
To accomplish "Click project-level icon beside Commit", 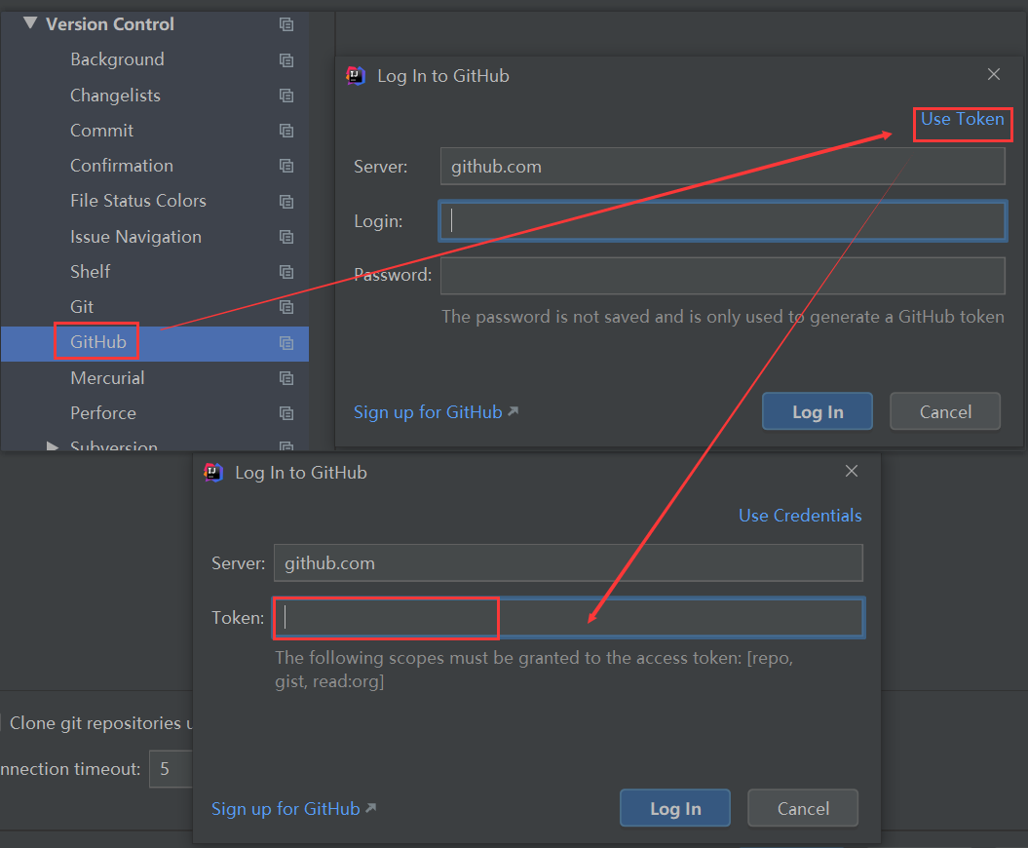I will pos(286,131).
